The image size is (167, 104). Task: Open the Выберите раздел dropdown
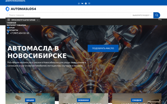pos(142,15)
